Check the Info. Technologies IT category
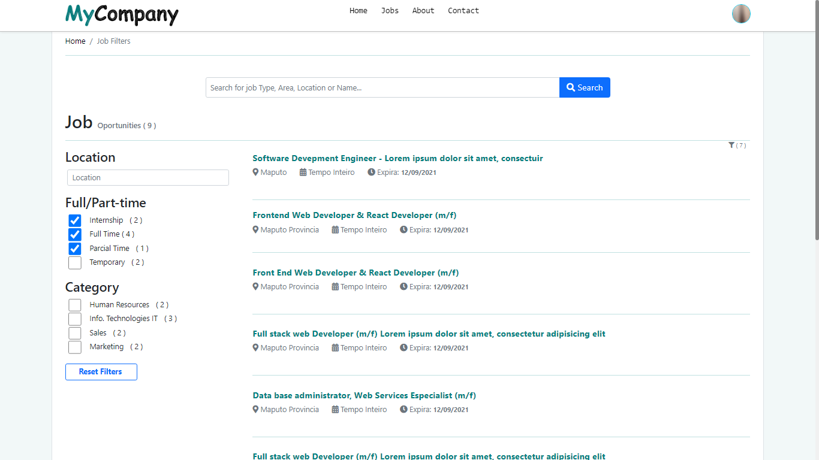Image resolution: width=819 pixels, height=460 pixels. 75,319
